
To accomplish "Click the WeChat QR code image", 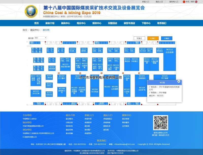I will coord(160,123).
